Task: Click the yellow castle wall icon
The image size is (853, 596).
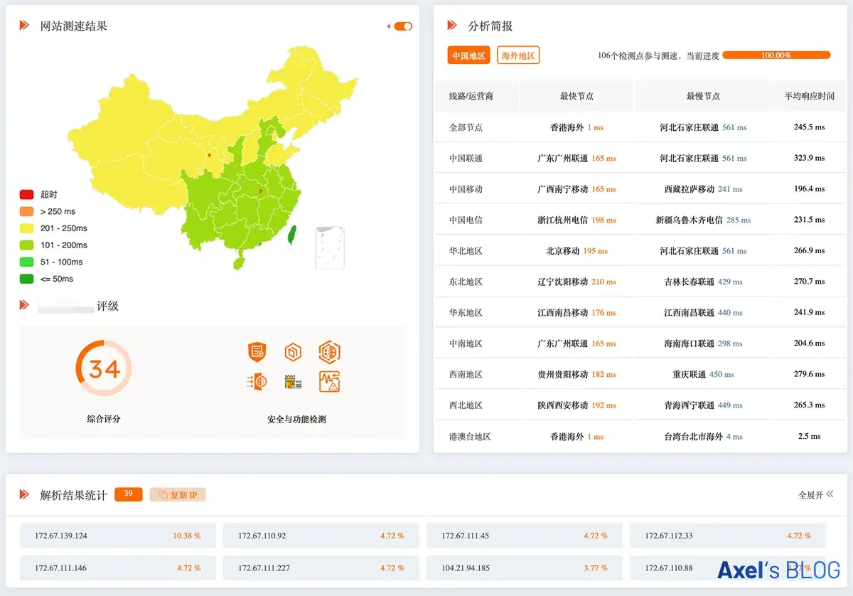Action: 293,382
